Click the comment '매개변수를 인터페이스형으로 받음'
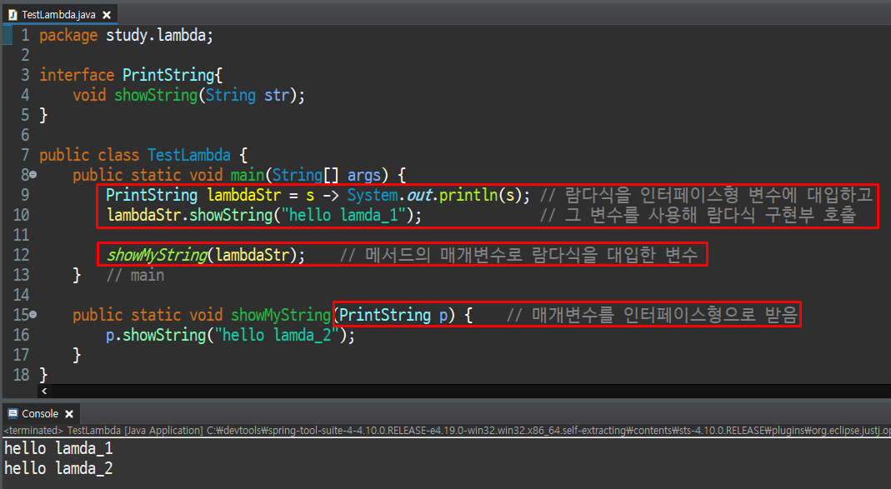Viewport: 891px width, 489px height. coord(665,315)
